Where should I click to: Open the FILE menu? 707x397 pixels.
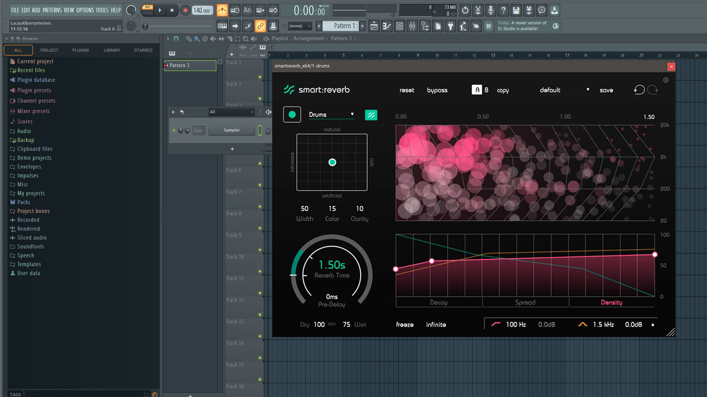click(15, 10)
